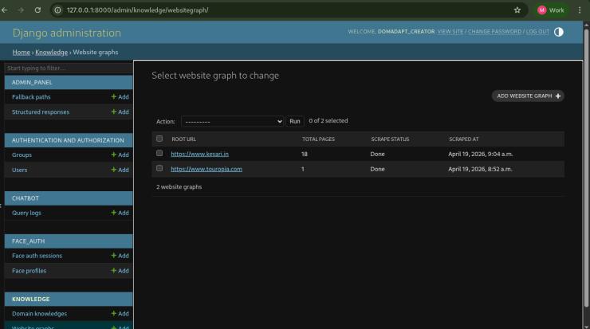Go to Knowledge in the breadcrumb
This screenshot has width=590, height=329.
point(52,53)
